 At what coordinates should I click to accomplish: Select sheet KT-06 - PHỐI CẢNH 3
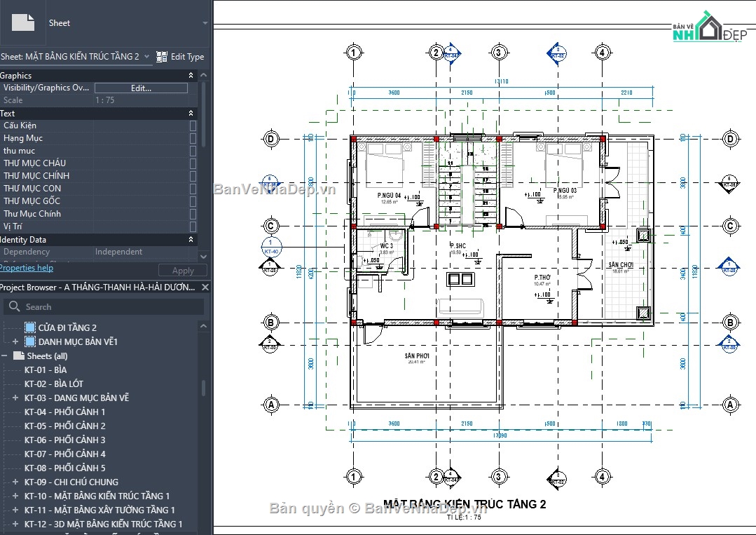pos(64,440)
